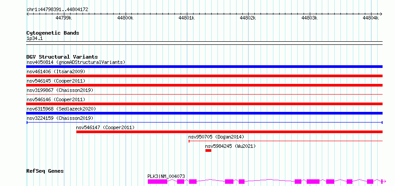Select the nsv3199867 (Chaisson2019) label
Screen dimensions: 395x186
60,90
